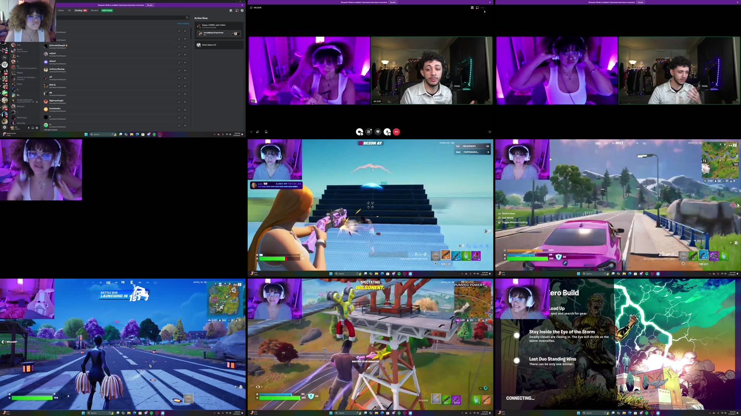Decline BigDracoKing's friend request

point(185,102)
